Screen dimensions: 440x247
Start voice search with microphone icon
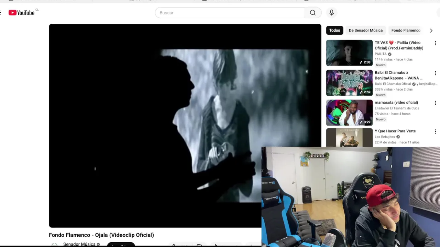331,13
